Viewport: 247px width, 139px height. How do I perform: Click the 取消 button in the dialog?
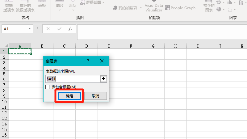(x=95, y=96)
